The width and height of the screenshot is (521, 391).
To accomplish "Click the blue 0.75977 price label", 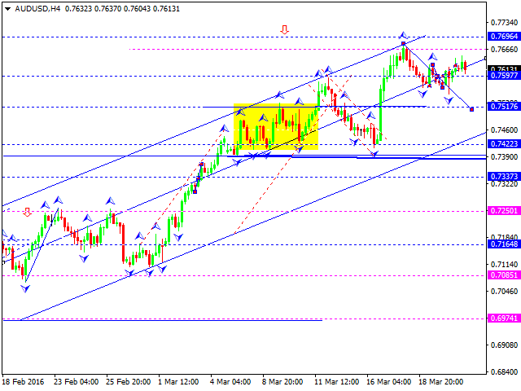I will point(504,76).
